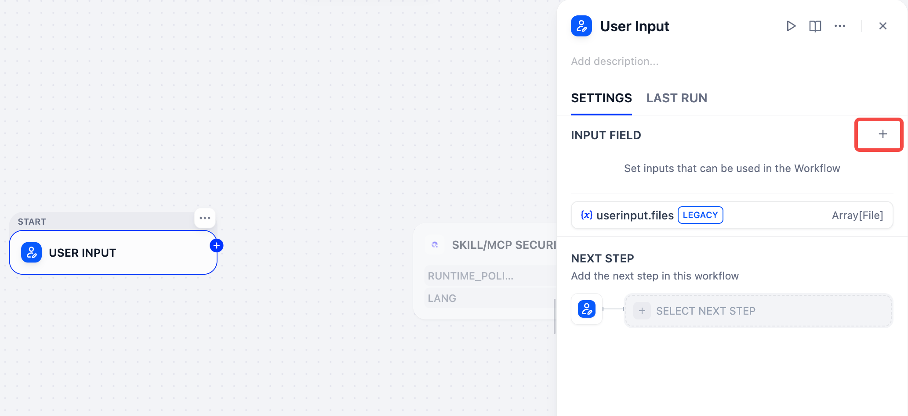Close the User Input panel

[883, 26]
